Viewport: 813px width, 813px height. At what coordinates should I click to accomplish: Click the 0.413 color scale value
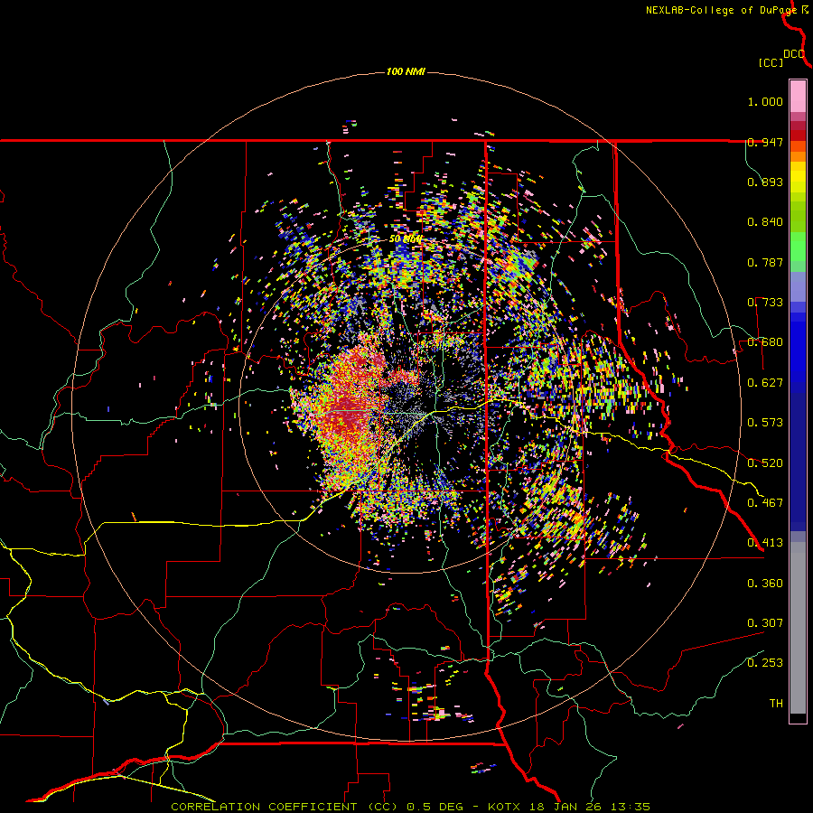765,543
